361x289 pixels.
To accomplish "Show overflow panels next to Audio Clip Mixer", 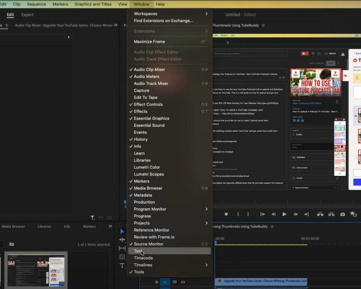I will 116,25.
